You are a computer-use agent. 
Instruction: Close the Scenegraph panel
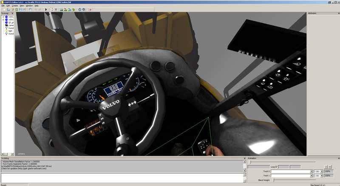tap(12, 14)
